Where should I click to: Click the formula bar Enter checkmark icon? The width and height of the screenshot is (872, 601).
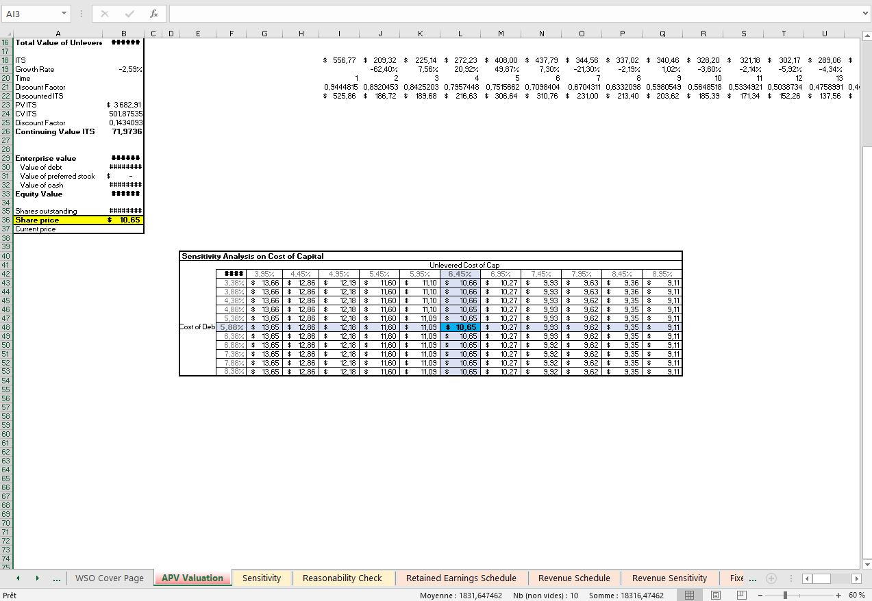(129, 14)
